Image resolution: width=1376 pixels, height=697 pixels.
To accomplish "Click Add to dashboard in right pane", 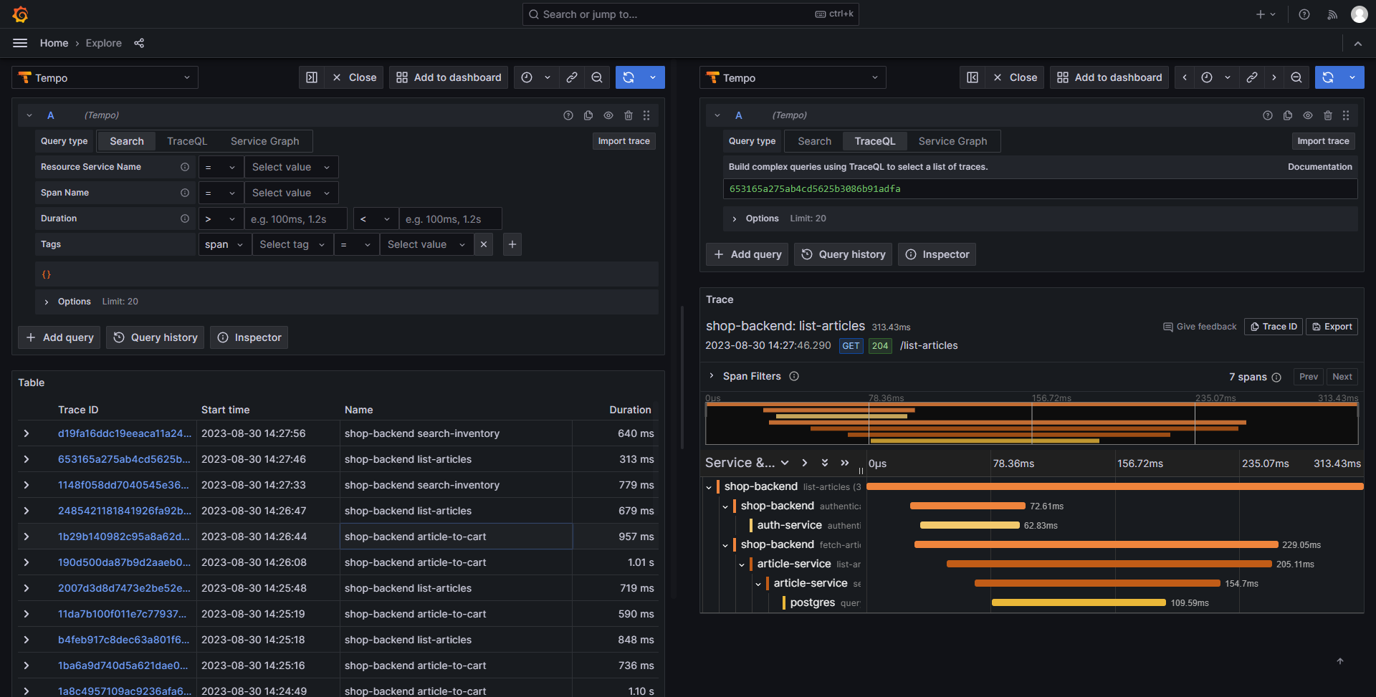I will click(x=1109, y=77).
